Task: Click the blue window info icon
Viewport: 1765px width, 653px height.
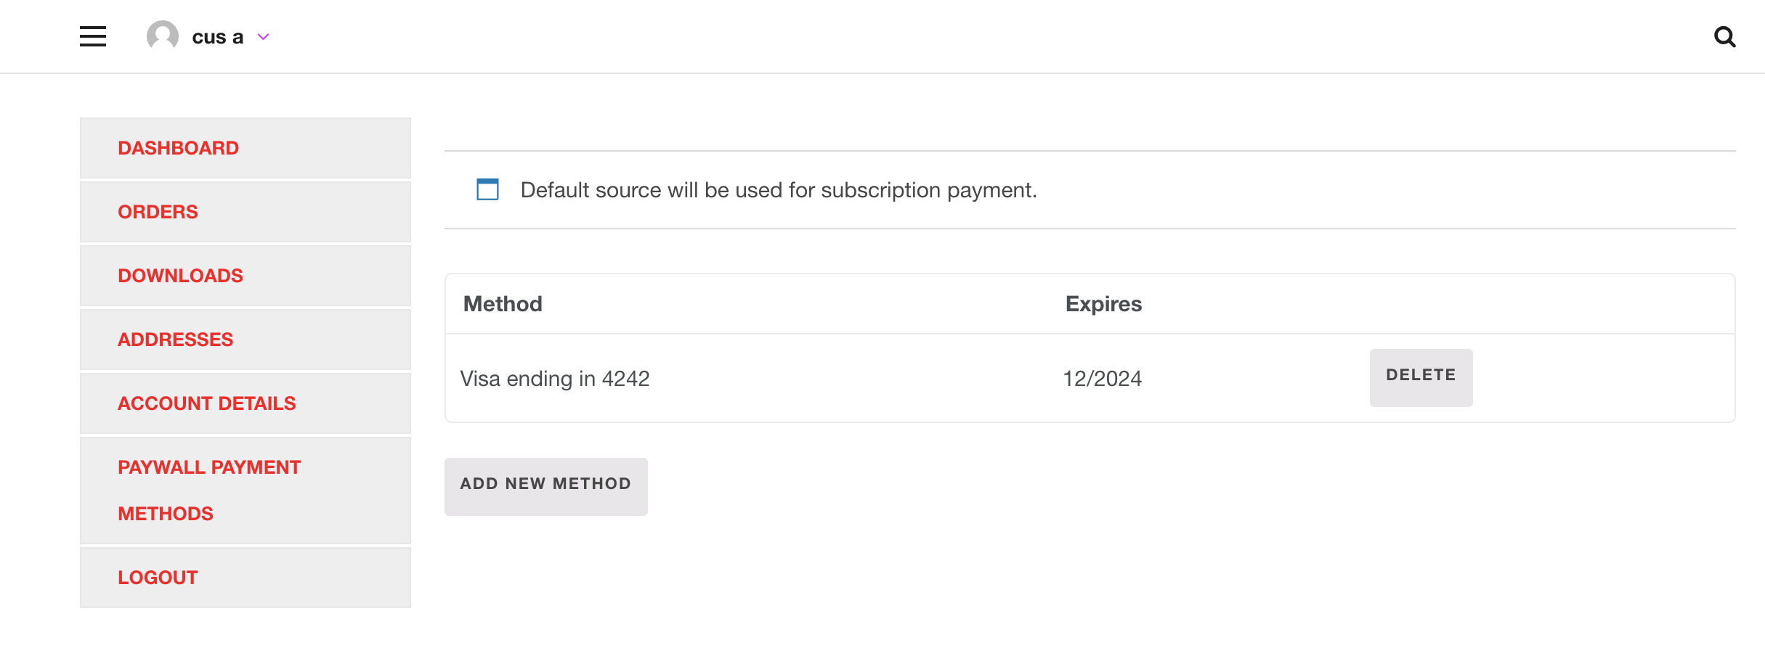Action: click(x=487, y=189)
